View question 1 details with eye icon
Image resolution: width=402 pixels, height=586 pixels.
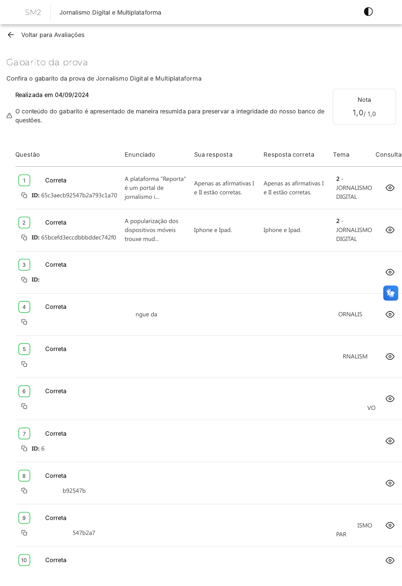coord(390,188)
